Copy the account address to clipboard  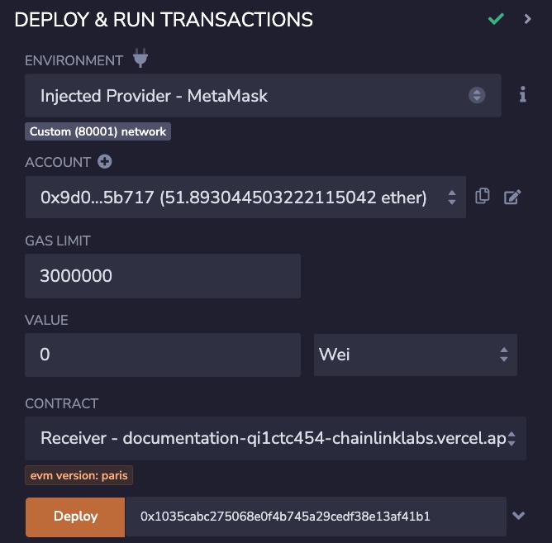[483, 196]
